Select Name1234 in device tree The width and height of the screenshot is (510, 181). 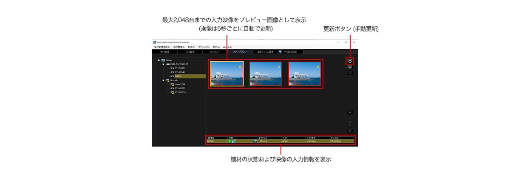[x=180, y=85]
